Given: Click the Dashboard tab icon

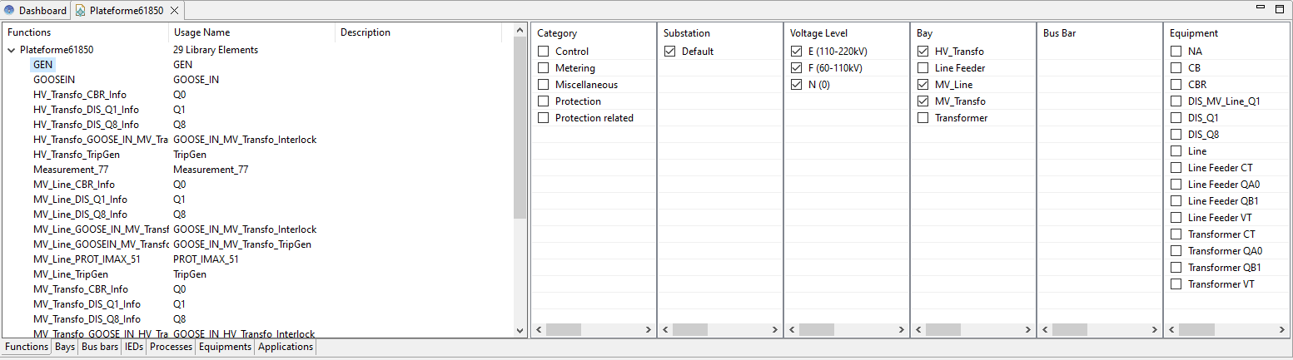Looking at the screenshot, I should coord(10,11).
